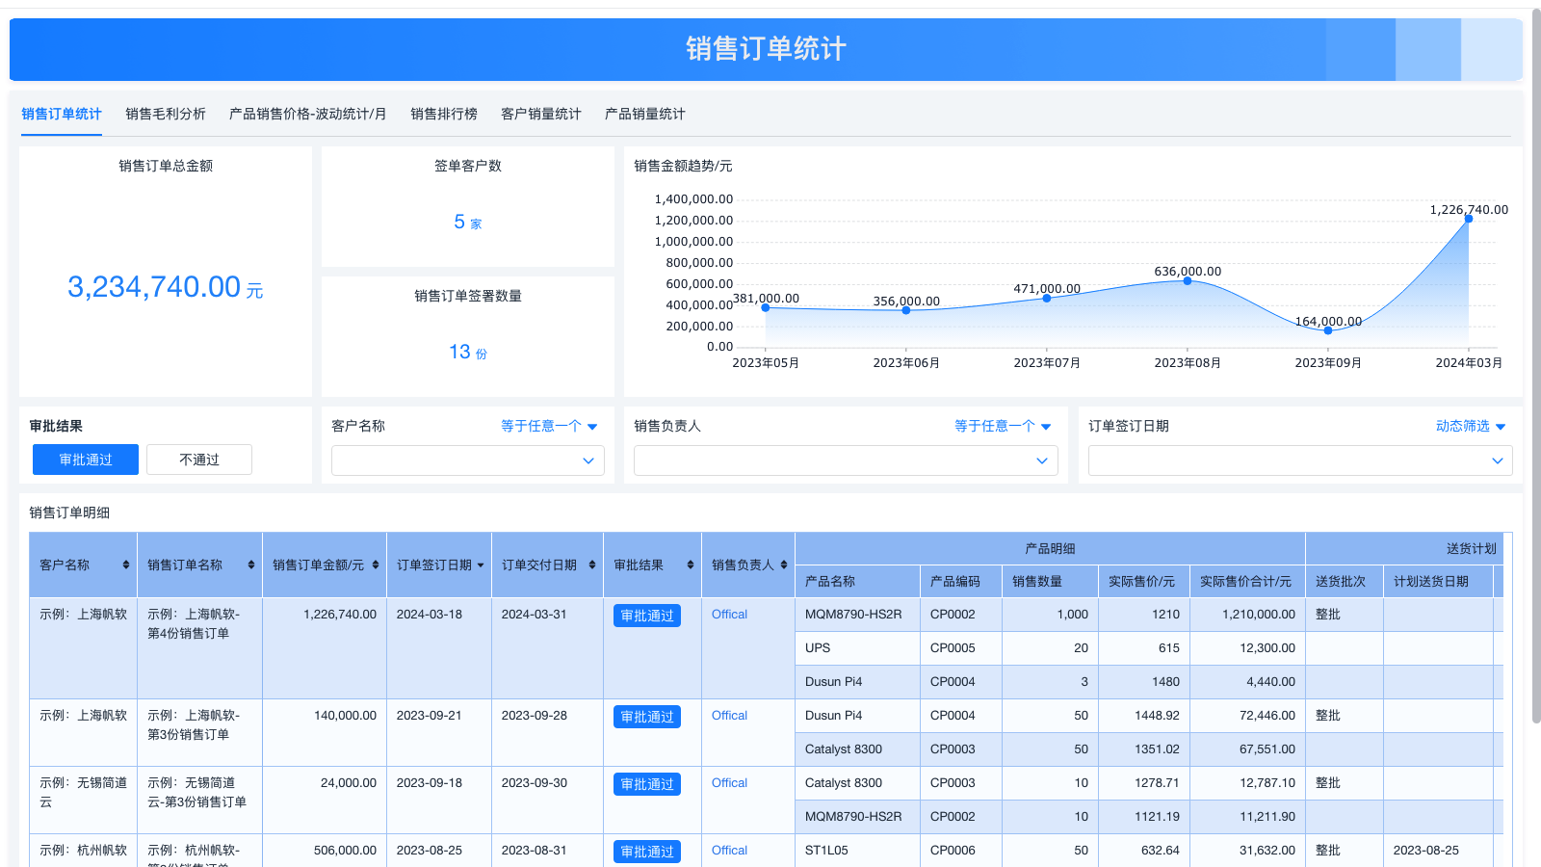Switch to 销售订单统计 tab
The image size is (1541, 867).
62,114
